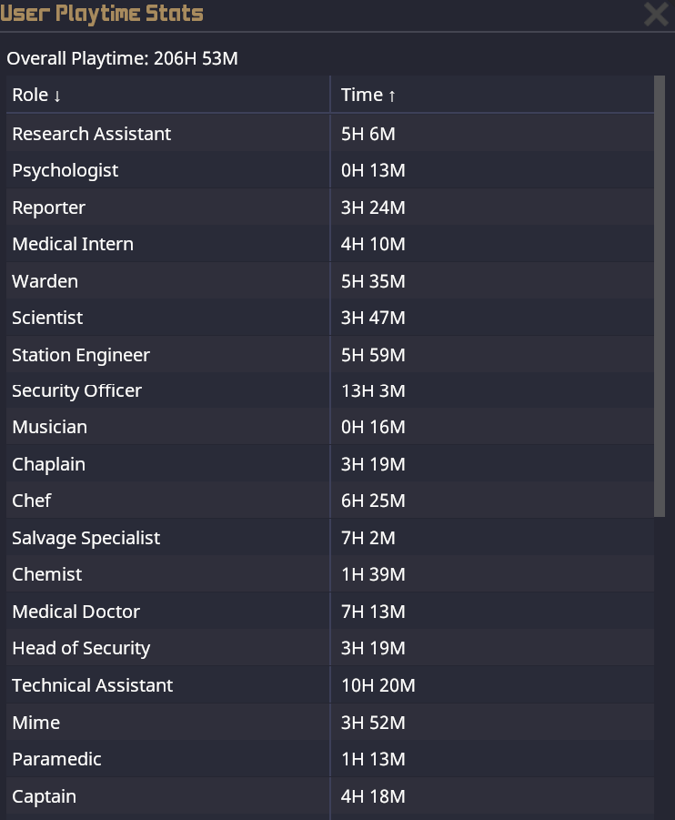Viewport: 675px width, 820px height.
Task: Sort the list by Role column
Action: tap(36, 96)
